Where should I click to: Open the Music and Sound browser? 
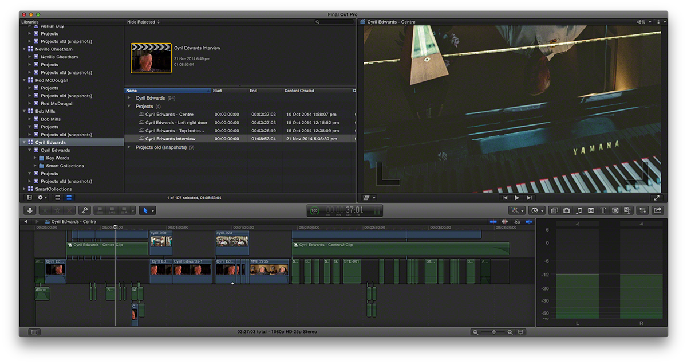tap(578, 210)
